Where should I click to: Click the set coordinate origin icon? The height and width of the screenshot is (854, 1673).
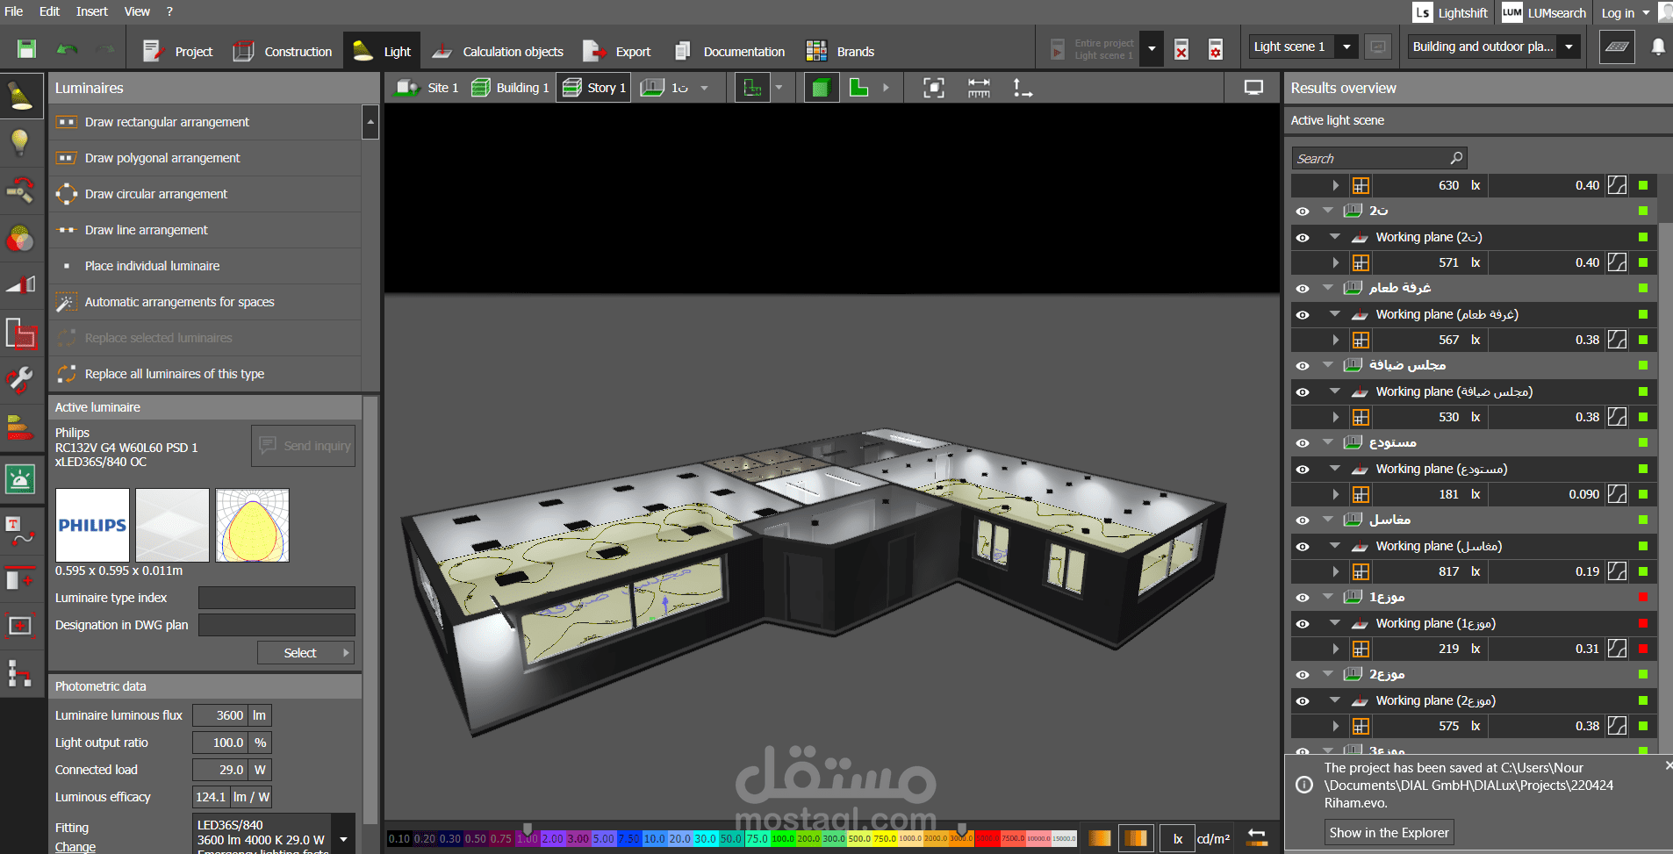click(1023, 88)
